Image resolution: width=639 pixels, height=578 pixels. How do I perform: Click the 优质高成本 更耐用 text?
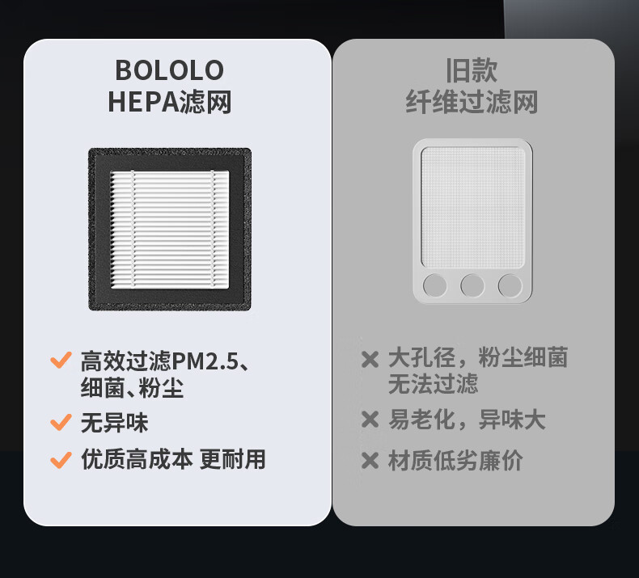coord(173,459)
